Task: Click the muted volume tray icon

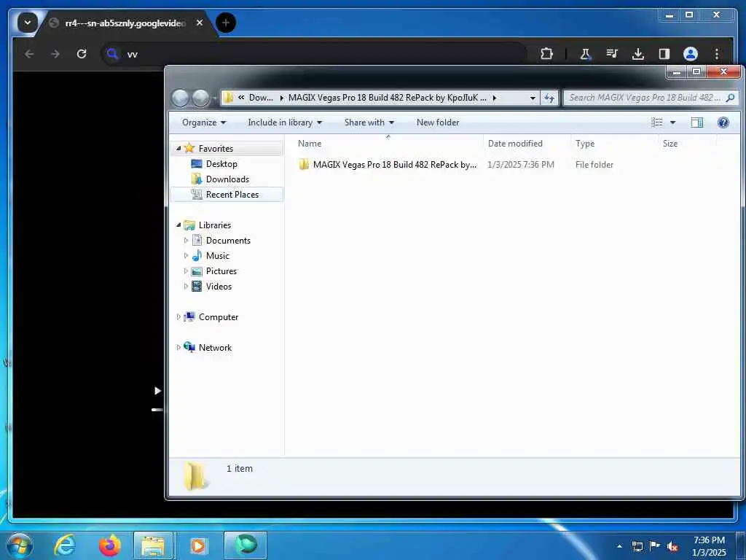Action: 672,546
